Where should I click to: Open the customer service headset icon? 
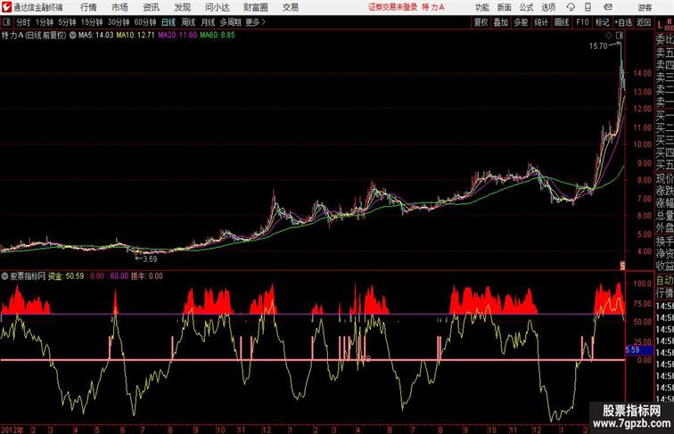pyautogui.click(x=571, y=7)
